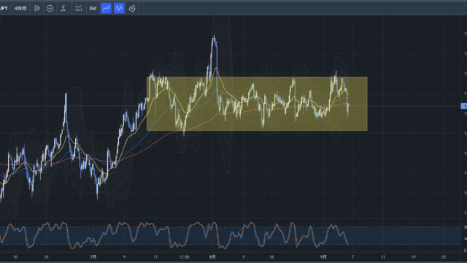Click the 8月 date label
467x263 pixels.
(212, 256)
